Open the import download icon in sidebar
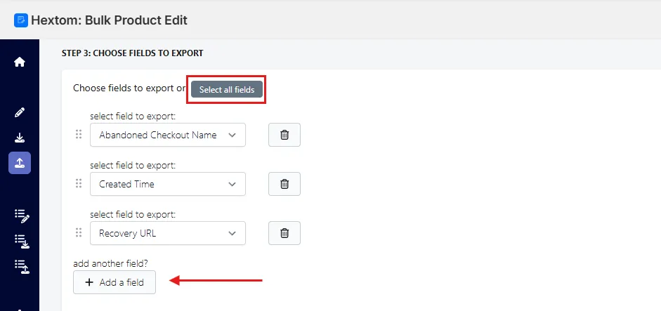The width and height of the screenshot is (661, 311). point(20,138)
